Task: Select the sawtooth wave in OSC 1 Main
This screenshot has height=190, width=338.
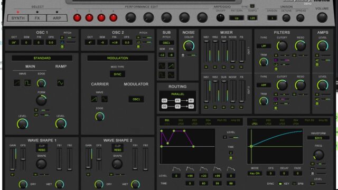Action: point(17,83)
